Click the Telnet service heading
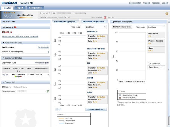This screenshot has width=170, height=127. point(90,78)
